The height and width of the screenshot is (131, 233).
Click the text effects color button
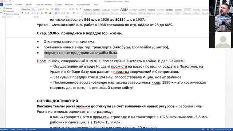42,13
